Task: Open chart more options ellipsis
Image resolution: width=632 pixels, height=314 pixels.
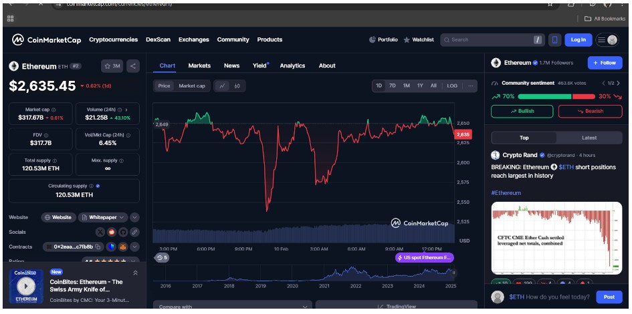Action: tap(470, 86)
